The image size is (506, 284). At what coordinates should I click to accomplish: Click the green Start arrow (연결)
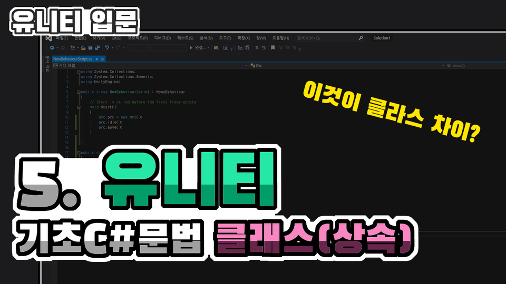click(191, 48)
